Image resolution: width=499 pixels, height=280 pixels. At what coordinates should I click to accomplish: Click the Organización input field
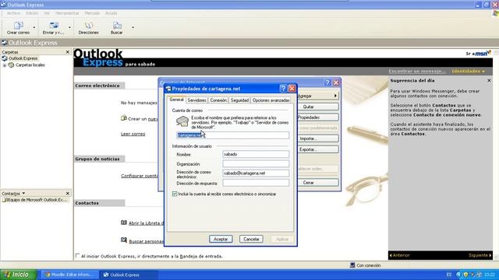(x=256, y=164)
